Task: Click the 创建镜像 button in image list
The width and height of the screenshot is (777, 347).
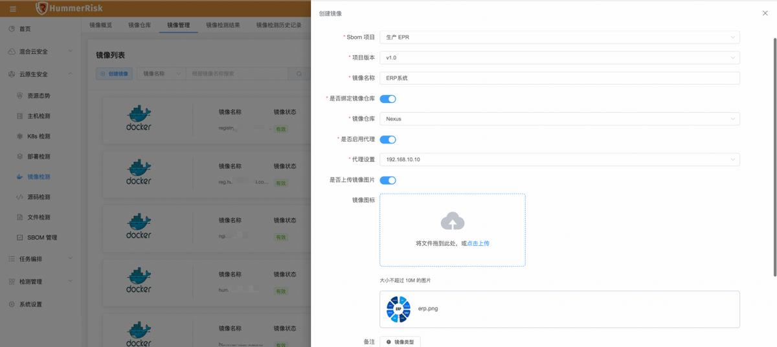Action: [x=115, y=74]
